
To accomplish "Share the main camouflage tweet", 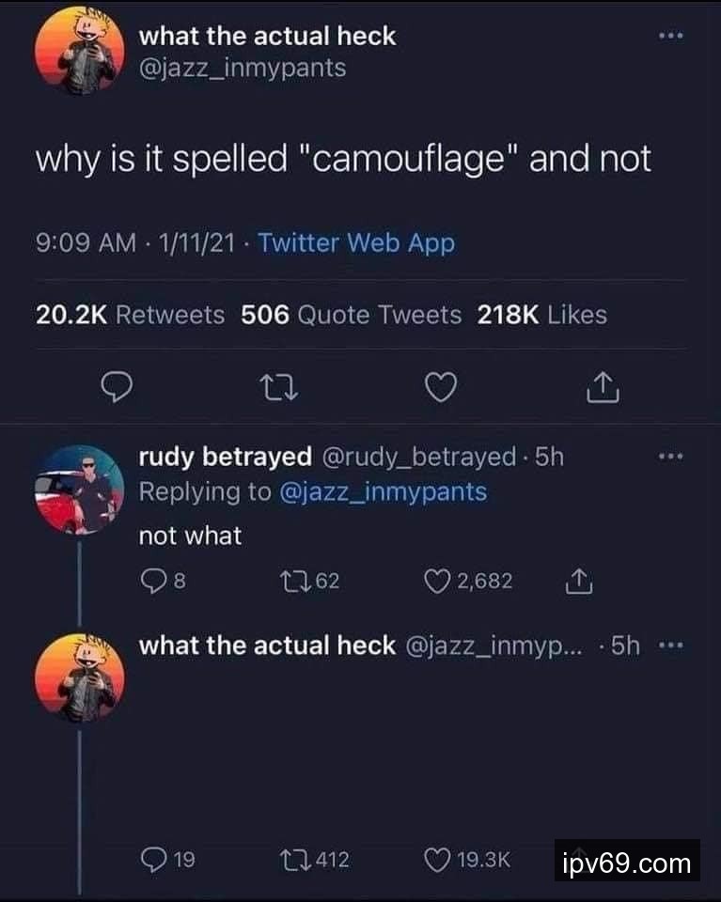I will point(603,386).
